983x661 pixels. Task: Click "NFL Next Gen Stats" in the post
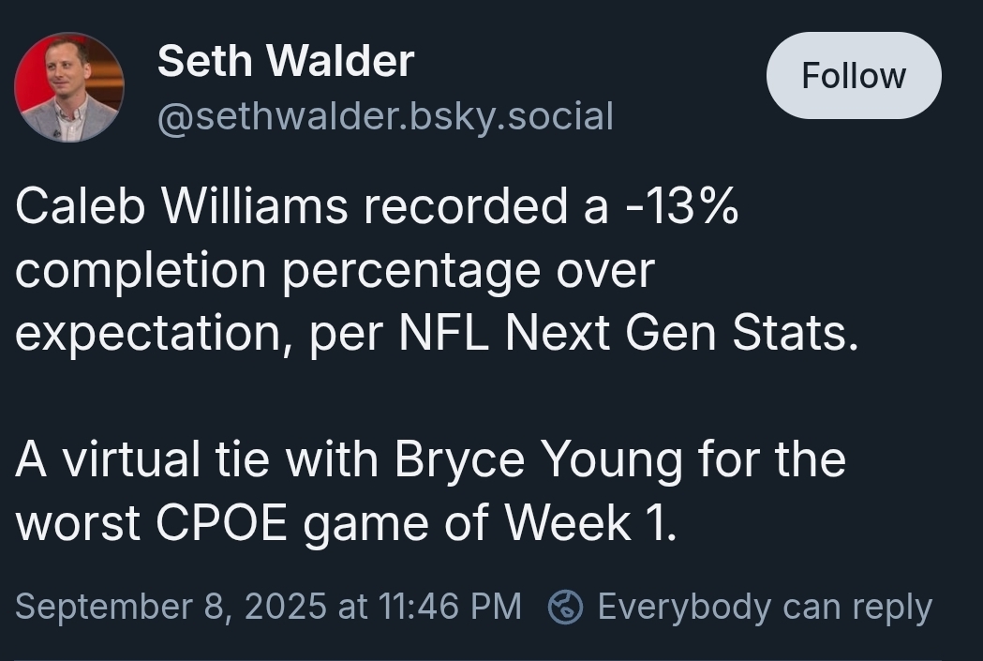627,334
